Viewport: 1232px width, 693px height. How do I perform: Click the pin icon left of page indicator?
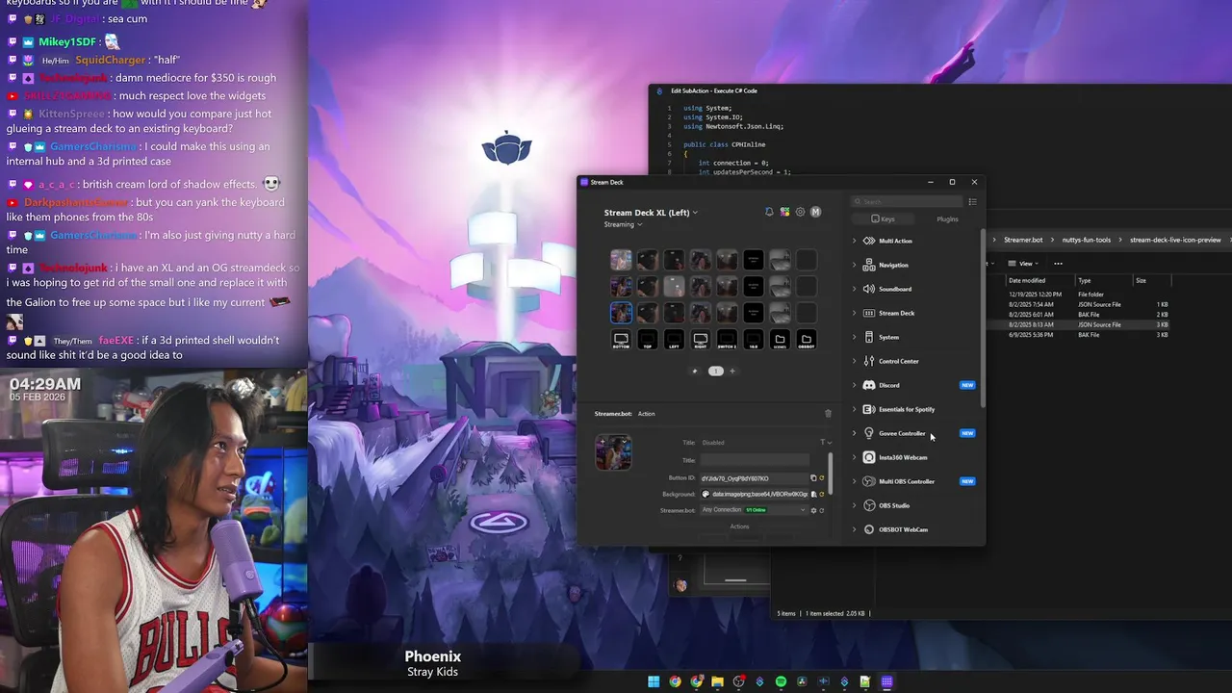pos(695,371)
